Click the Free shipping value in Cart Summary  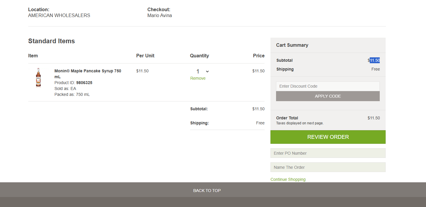pyautogui.click(x=376, y=69)
